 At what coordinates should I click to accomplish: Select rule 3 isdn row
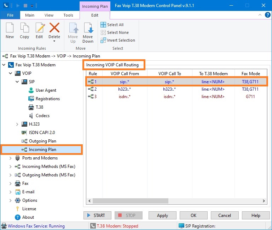click(x=176, y=97)
